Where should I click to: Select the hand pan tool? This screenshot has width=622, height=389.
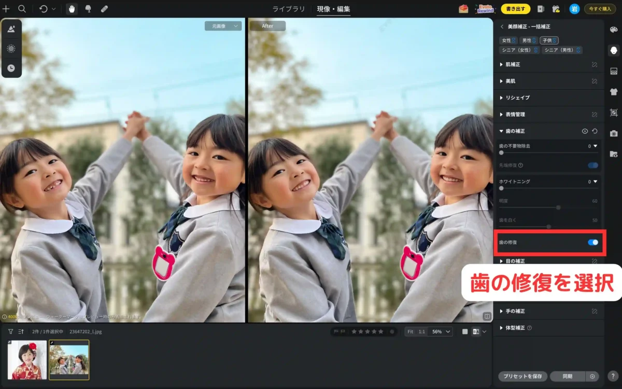coord(72,9)
